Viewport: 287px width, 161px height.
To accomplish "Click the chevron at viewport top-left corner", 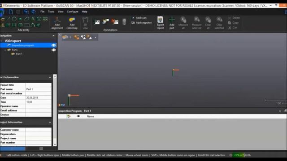I will pos(60,35).
